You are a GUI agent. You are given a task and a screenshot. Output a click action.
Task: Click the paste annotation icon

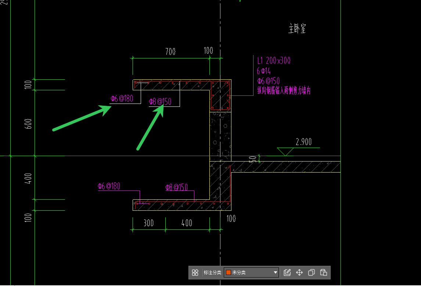[324, 272]
